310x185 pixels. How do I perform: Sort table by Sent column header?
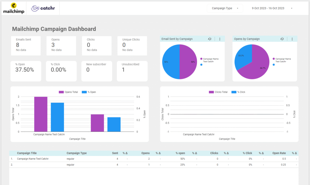pos(115,153)
